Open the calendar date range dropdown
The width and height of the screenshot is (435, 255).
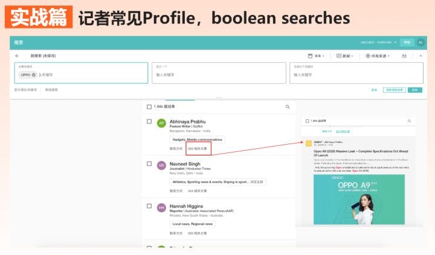pyautogui.click(x=316, y=56)
